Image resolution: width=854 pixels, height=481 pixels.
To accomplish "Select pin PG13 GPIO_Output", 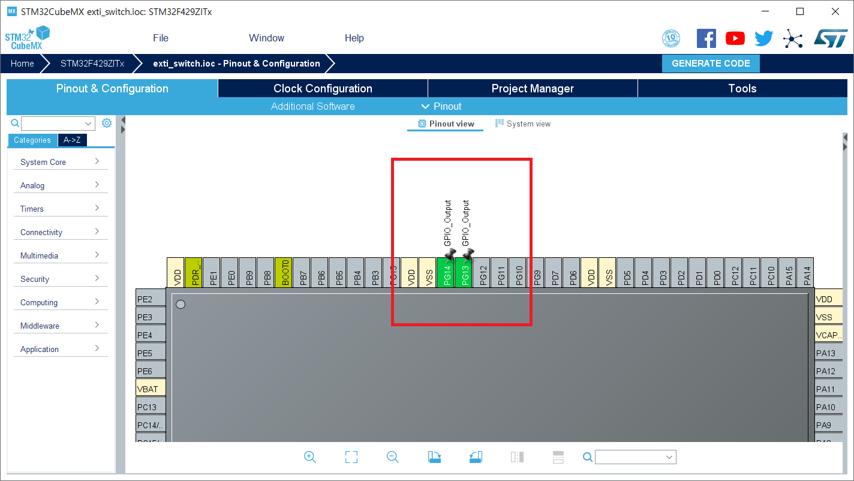I will point(464,272).
